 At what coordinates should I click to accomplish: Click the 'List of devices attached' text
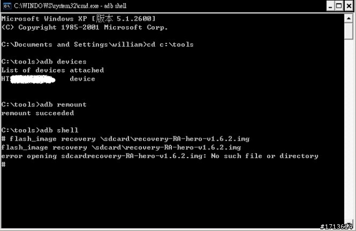[53, 70]
